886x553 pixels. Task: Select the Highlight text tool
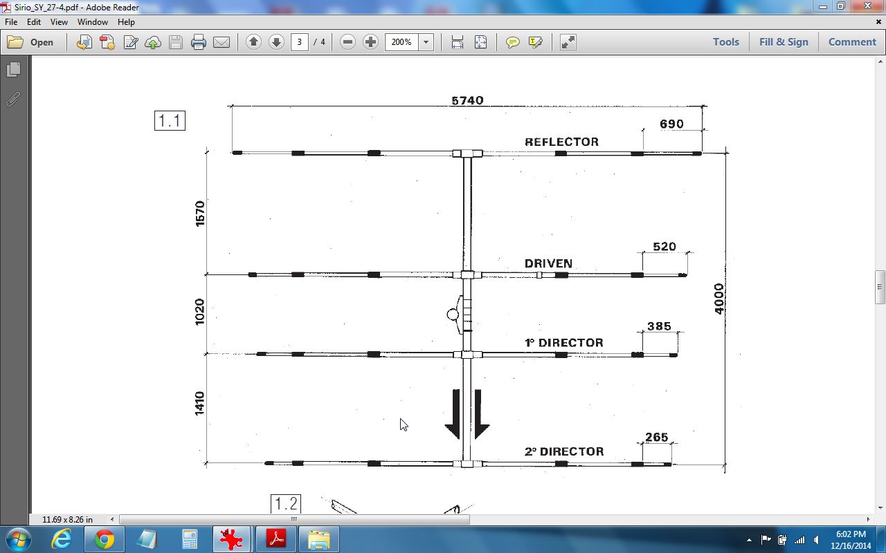click(x=535, y=42)
